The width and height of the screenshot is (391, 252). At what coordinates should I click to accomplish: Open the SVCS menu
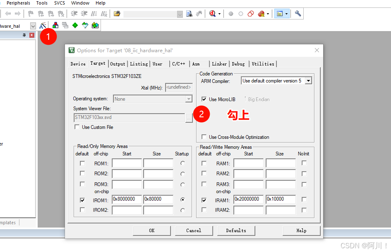point(60,3)
